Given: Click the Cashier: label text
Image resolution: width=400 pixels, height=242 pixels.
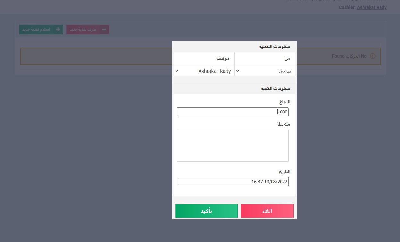Looking at the screenshot, I should point(347,7).
